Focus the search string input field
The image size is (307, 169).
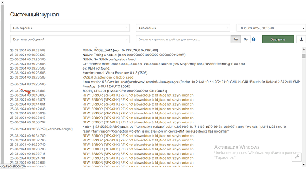pos(183,39)
